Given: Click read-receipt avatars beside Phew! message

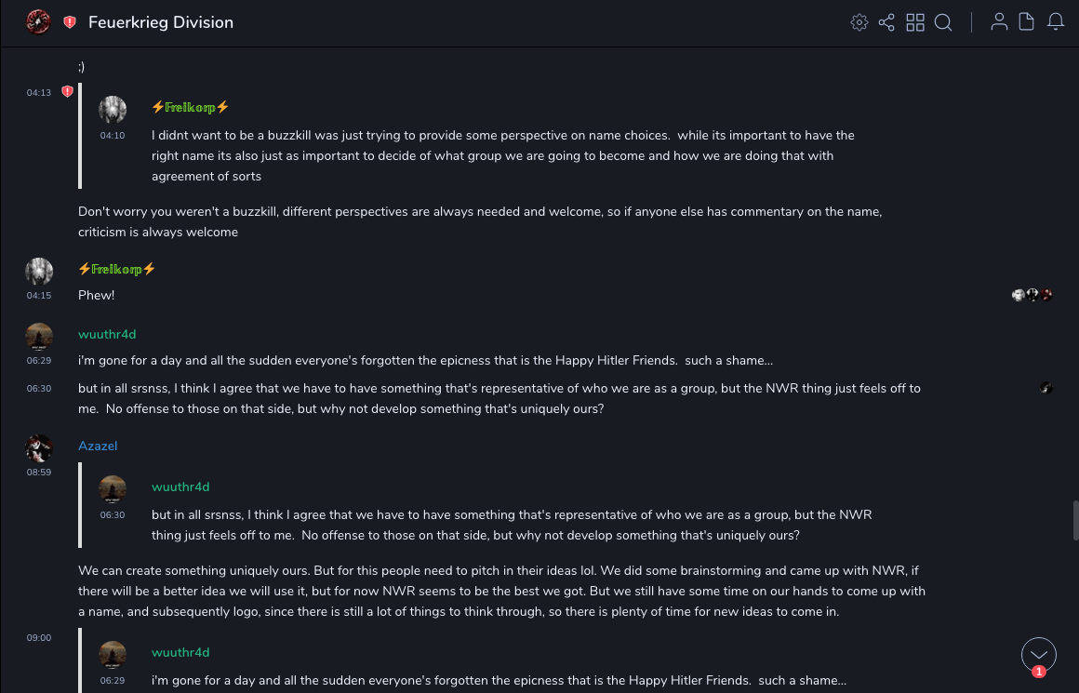Looking at the screenshot, I should pyautogui.click(x=1032, y=295).
